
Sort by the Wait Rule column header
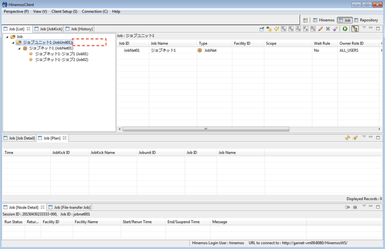[x=324, y=43]
